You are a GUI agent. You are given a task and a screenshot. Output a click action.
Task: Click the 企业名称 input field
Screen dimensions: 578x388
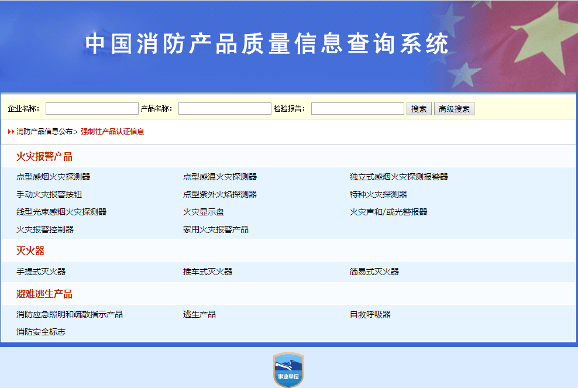(92, 108)
